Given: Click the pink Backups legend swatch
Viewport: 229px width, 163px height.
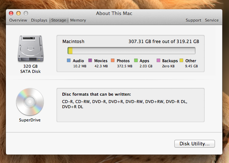Looking at the screenshot, I should click(158, 60).
